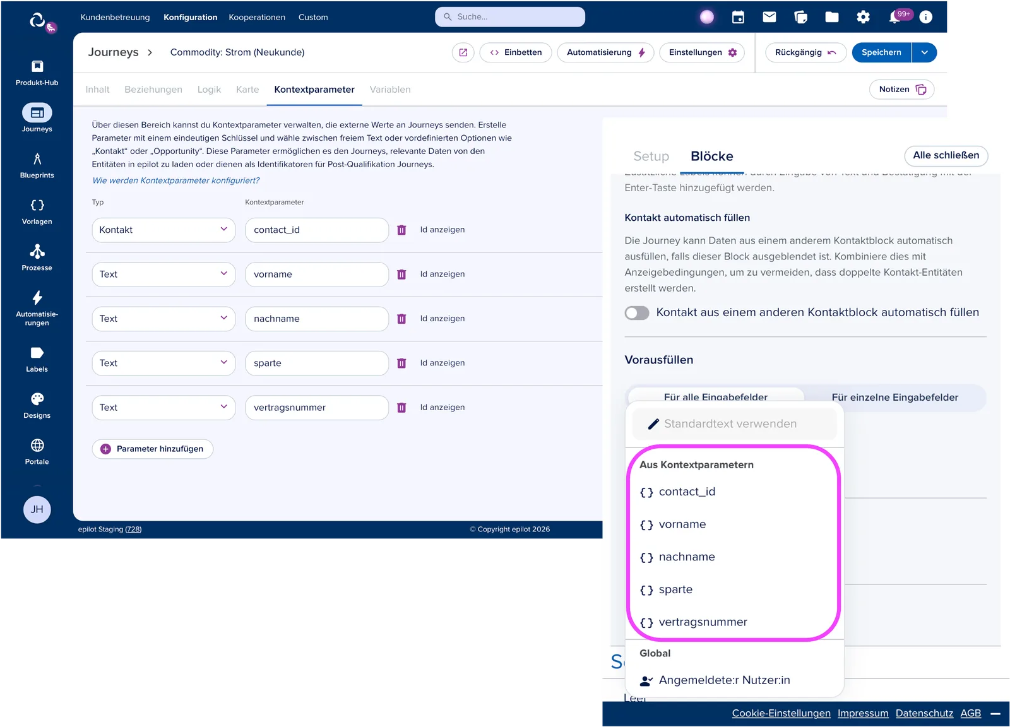The image size is (1010, 727).
Task: Open the Konfiguration menu
Action: [x=190, y=17]
